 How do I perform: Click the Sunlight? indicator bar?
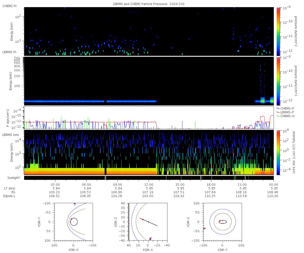coord(149,178)
